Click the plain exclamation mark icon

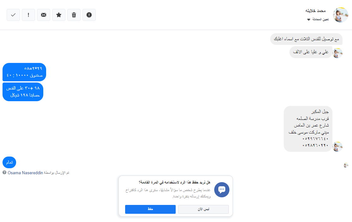(28, 15)
